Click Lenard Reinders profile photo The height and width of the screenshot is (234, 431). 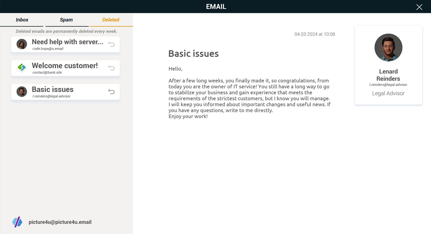(x=388, y=48)
